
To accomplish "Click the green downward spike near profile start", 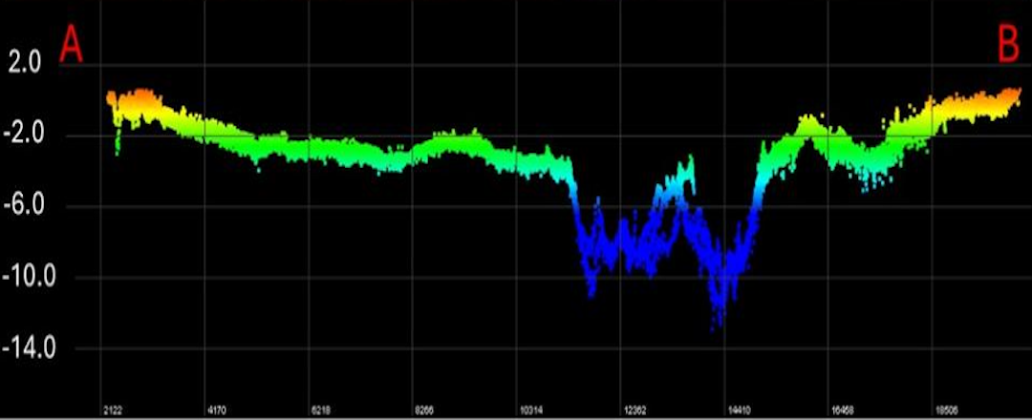I will (x=118, y=145).
